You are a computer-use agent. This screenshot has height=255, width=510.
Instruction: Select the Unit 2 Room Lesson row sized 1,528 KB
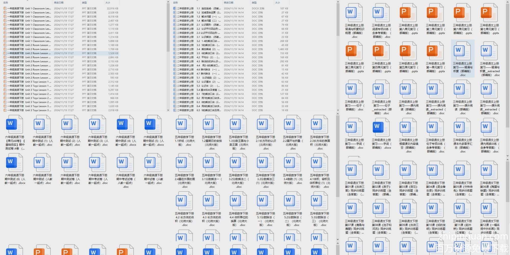coord(61,53)
